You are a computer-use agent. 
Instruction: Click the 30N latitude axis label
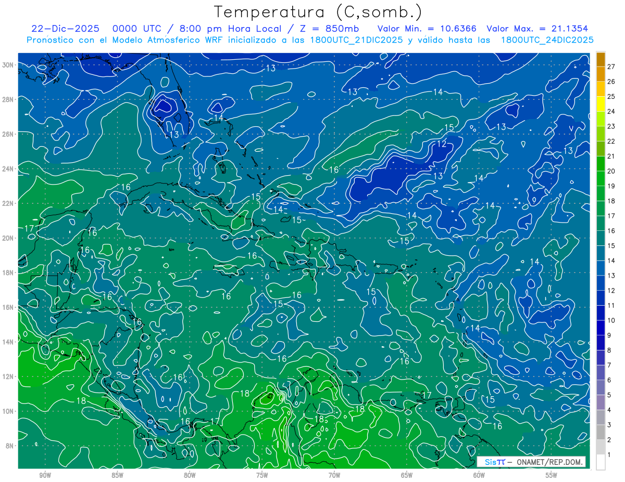7,65
